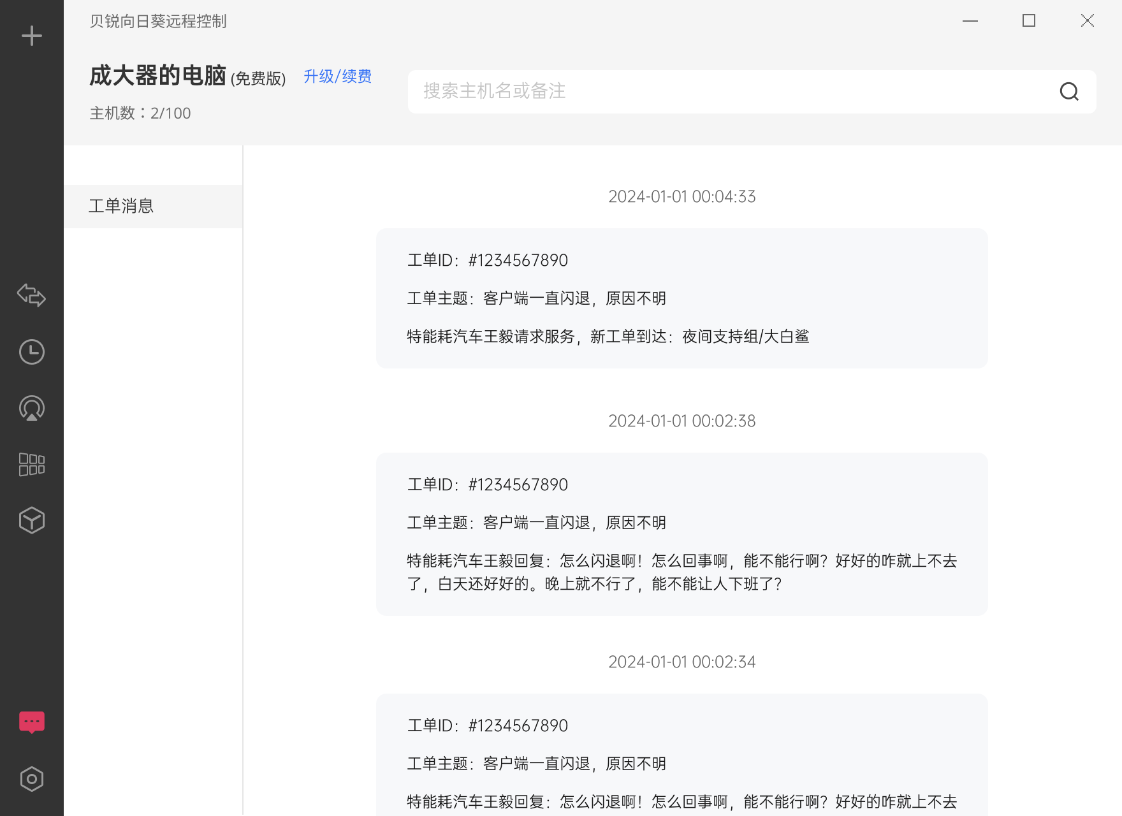Click the 成大器的电脑 account title

click(x=157, y=76)
